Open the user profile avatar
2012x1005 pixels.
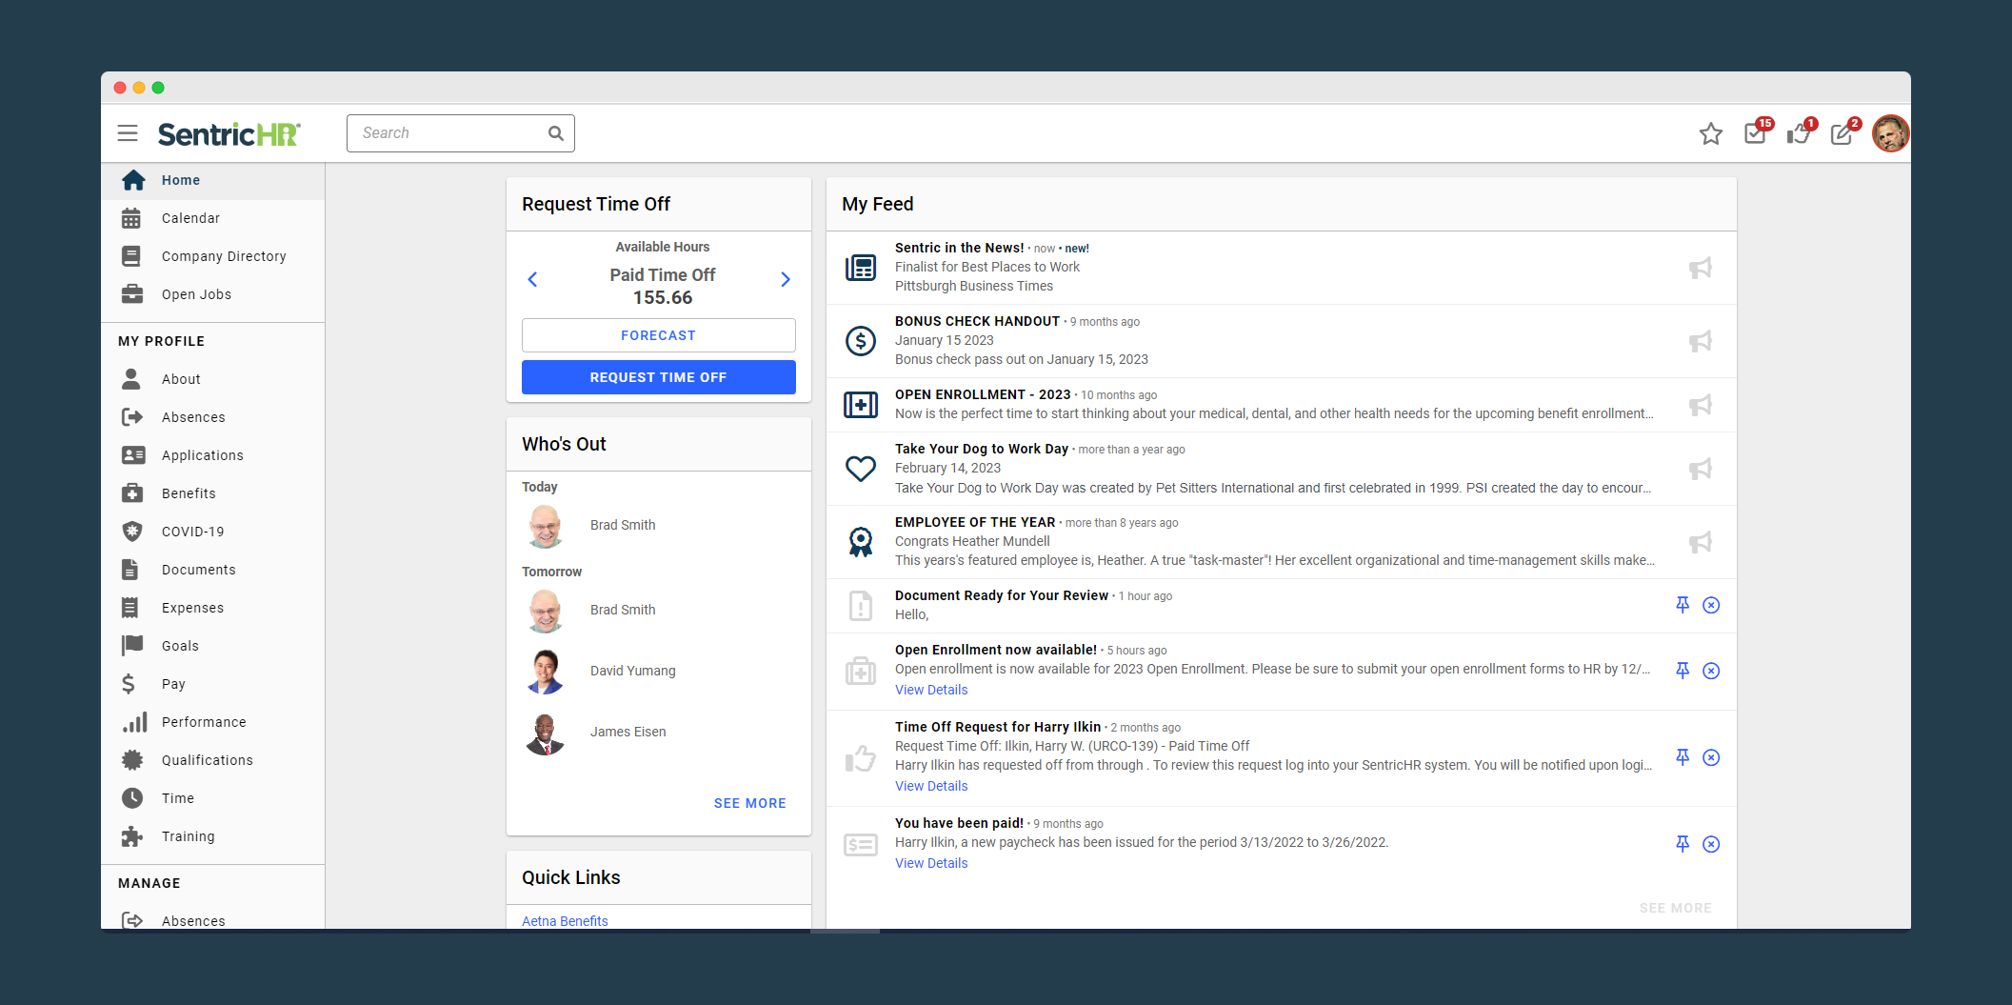pyautogui.click(x=1889, y=134)
